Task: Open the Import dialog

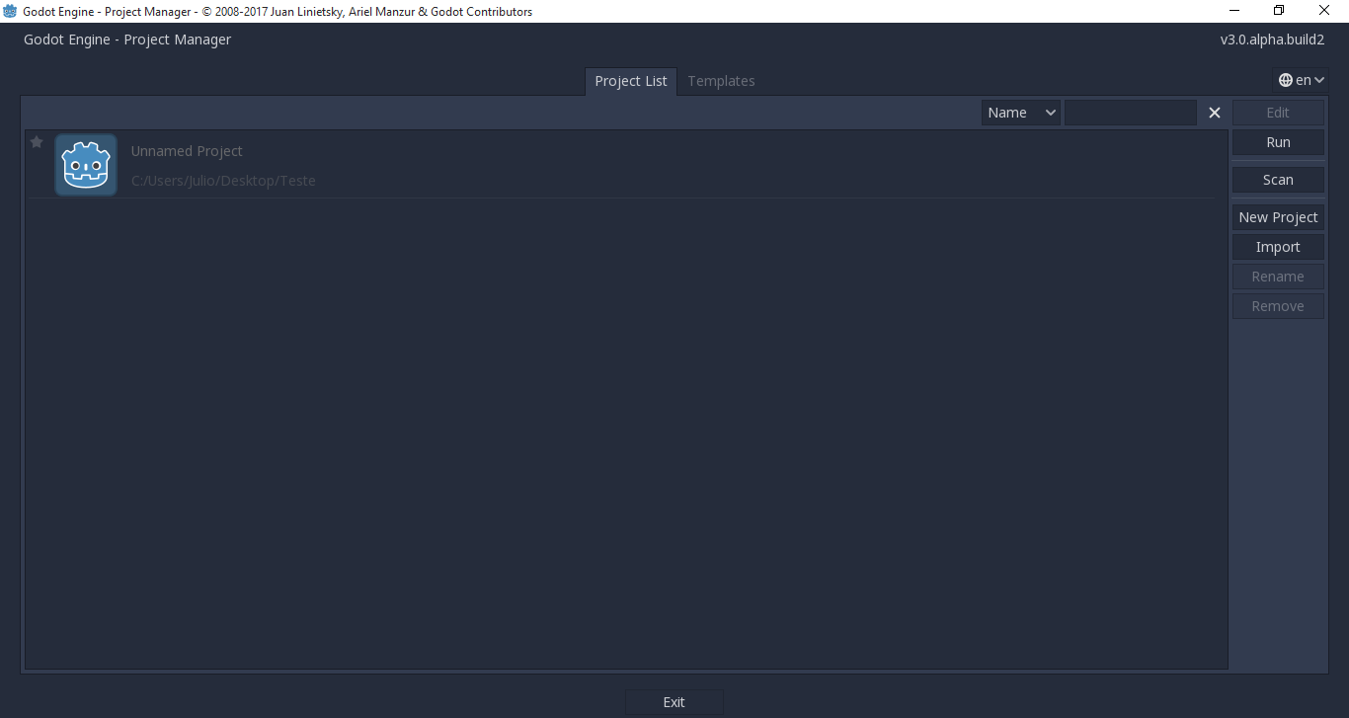Action: tap(1278, 246)
